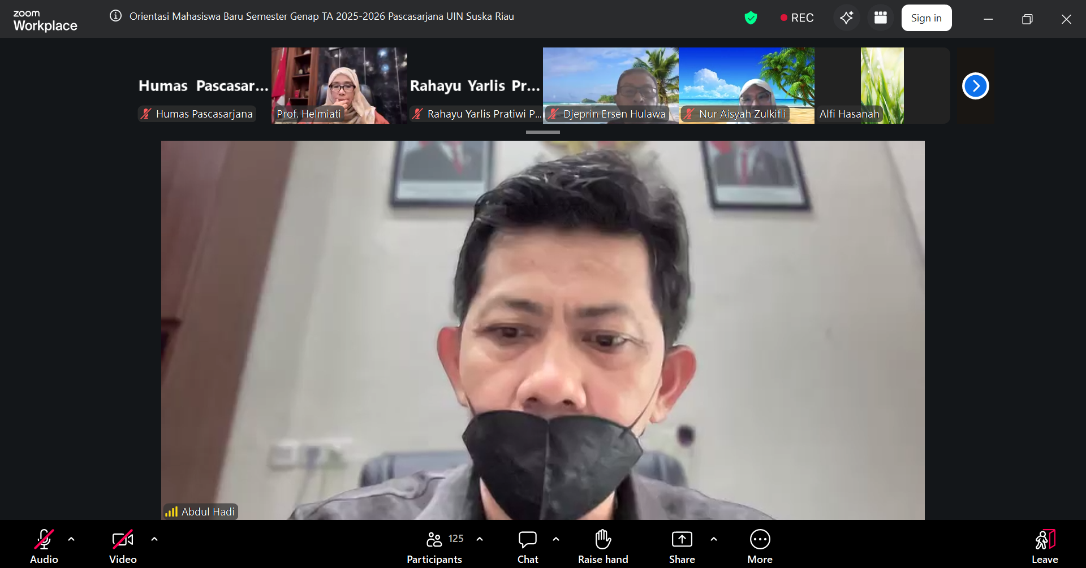
Task: Expand the chat options arrow
Action: [556, 539]
